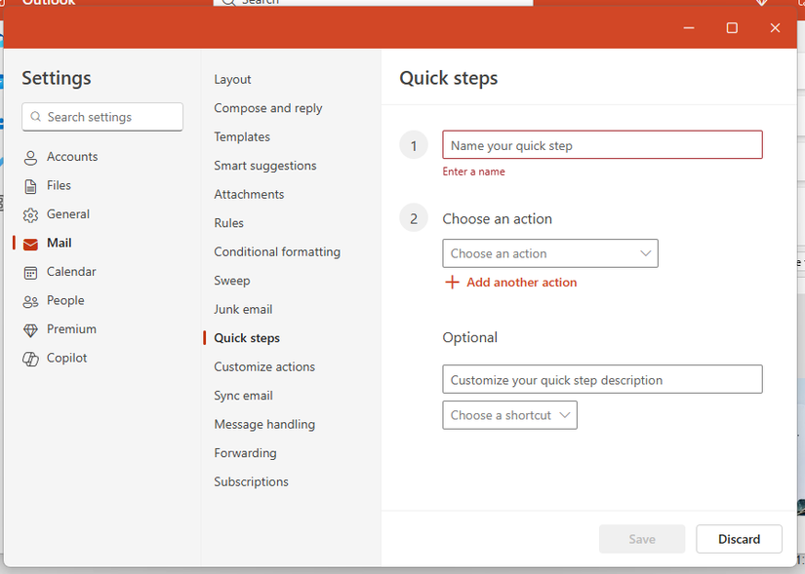The image size is (805, 574).
Task: Click the quick step description field
Action: point(602,380)
